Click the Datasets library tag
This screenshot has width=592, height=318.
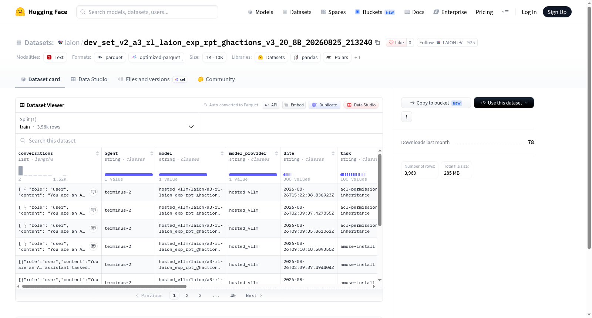[272, 57]
